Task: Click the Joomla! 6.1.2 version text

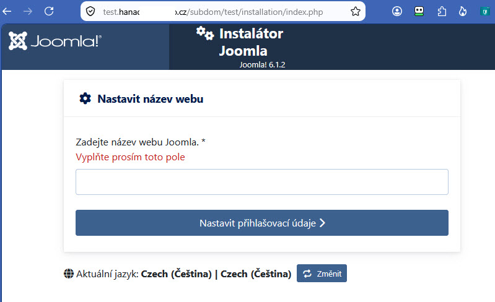Action: click(262, 64)
